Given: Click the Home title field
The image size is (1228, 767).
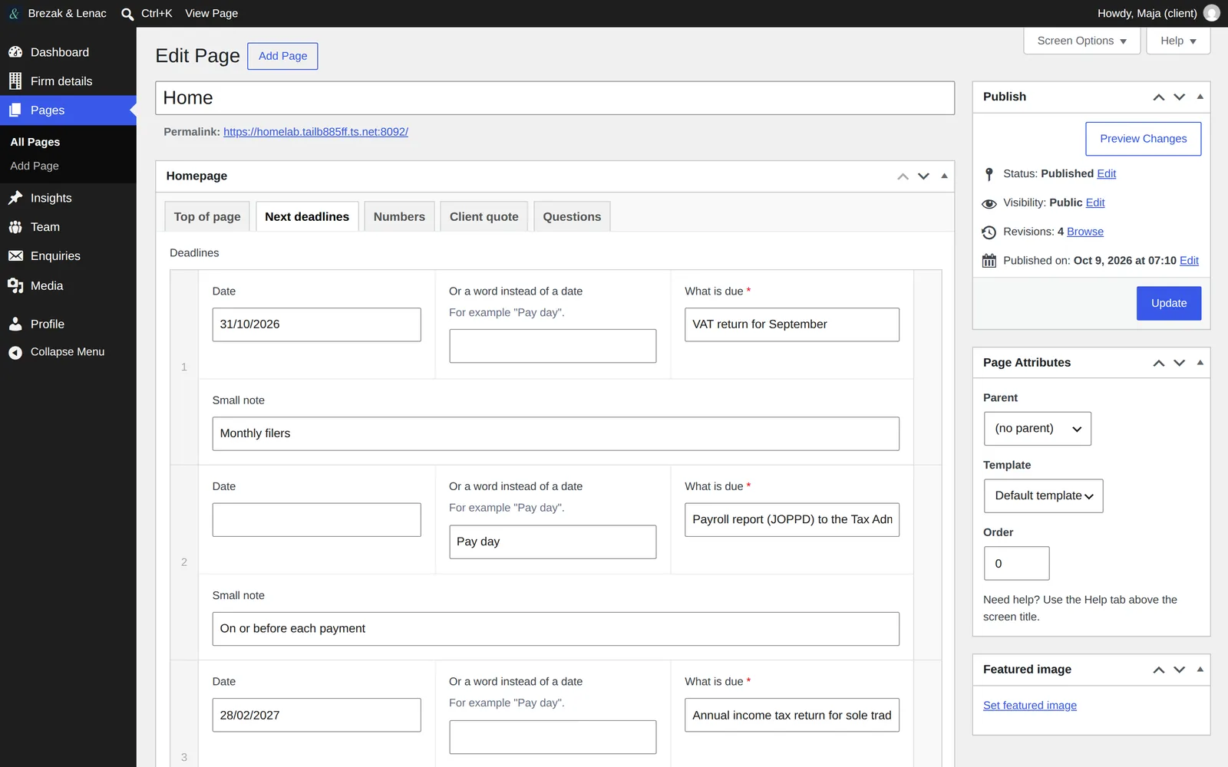Looking at the screenshot, I should click(555, 98).
